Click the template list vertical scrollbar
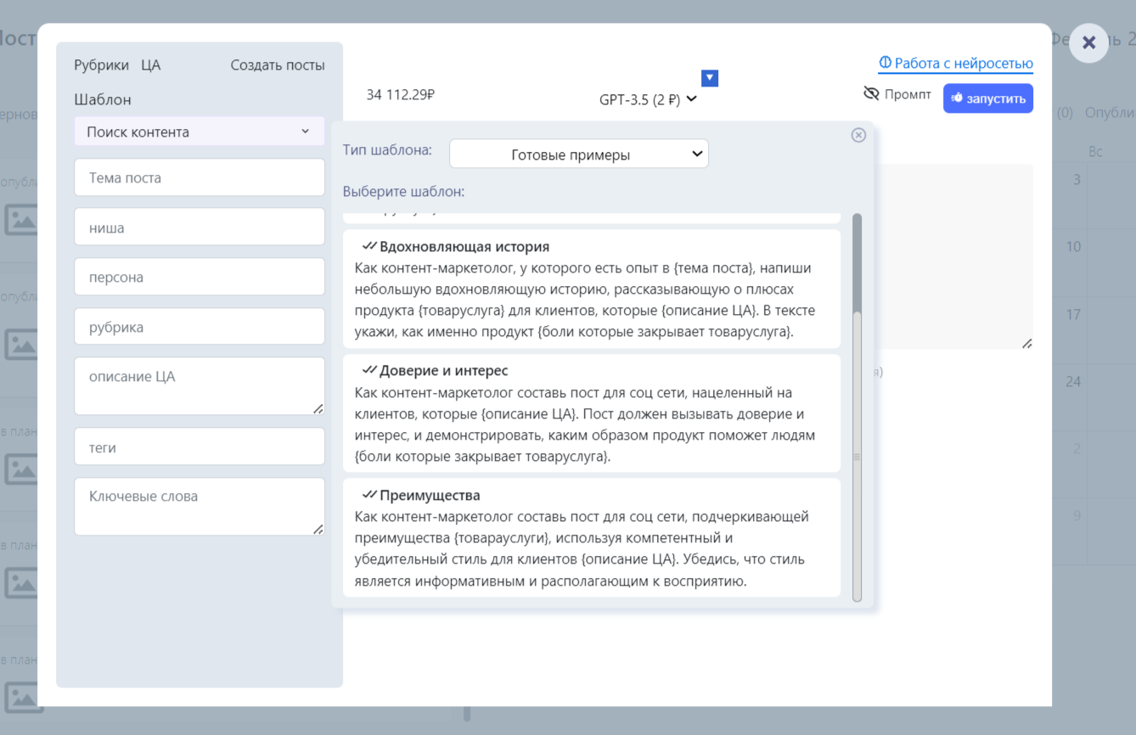The width and height of the screenshot is (1136, 735). (x=857, y=407)
